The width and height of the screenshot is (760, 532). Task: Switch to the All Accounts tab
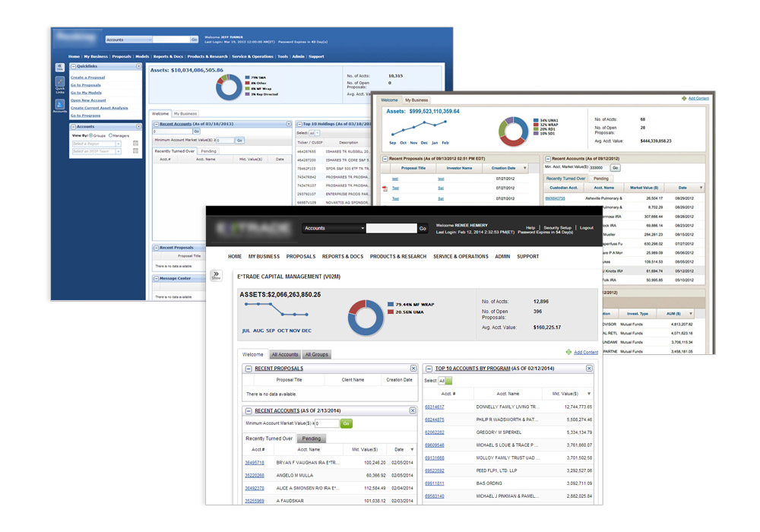pyautogui.click(x=285, y=355)
